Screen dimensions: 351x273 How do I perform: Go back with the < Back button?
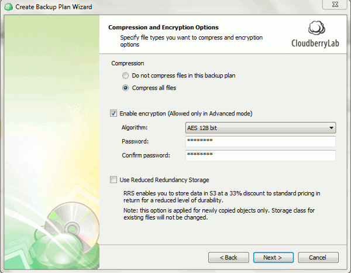pyautogui.click(x=229, y=258)
